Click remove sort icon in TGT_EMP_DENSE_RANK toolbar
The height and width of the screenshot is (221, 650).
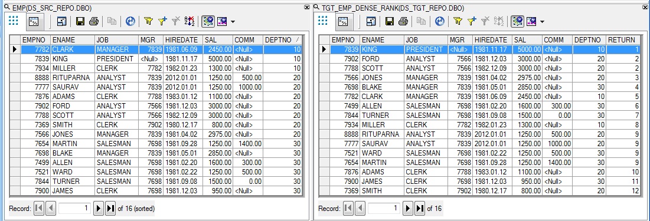(499, 22)
